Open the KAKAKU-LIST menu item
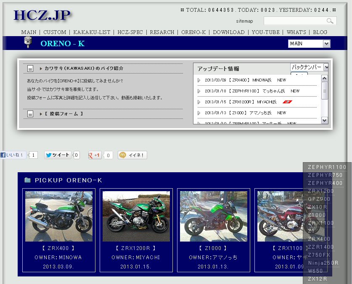Image resolution: width=352 pixels, height=284 pixels. point(92,32)
